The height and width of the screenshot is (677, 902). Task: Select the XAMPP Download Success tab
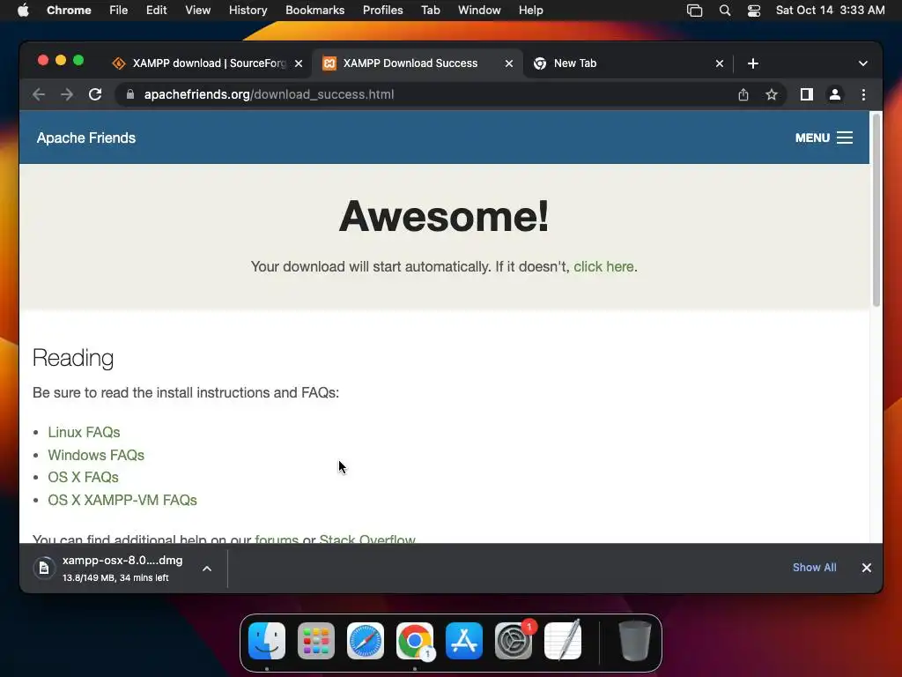click(417, 63)
